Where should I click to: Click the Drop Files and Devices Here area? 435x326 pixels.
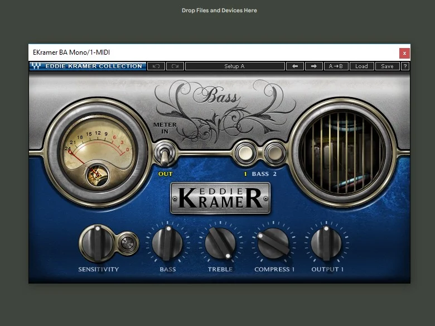pos(219,11)
